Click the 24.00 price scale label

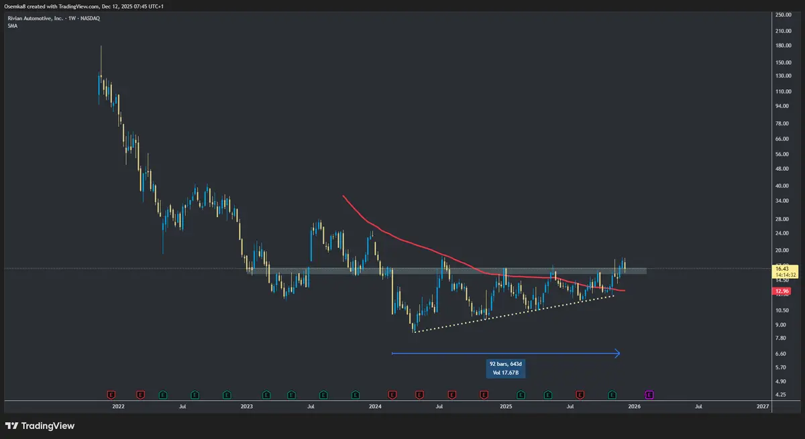[782, 234]
